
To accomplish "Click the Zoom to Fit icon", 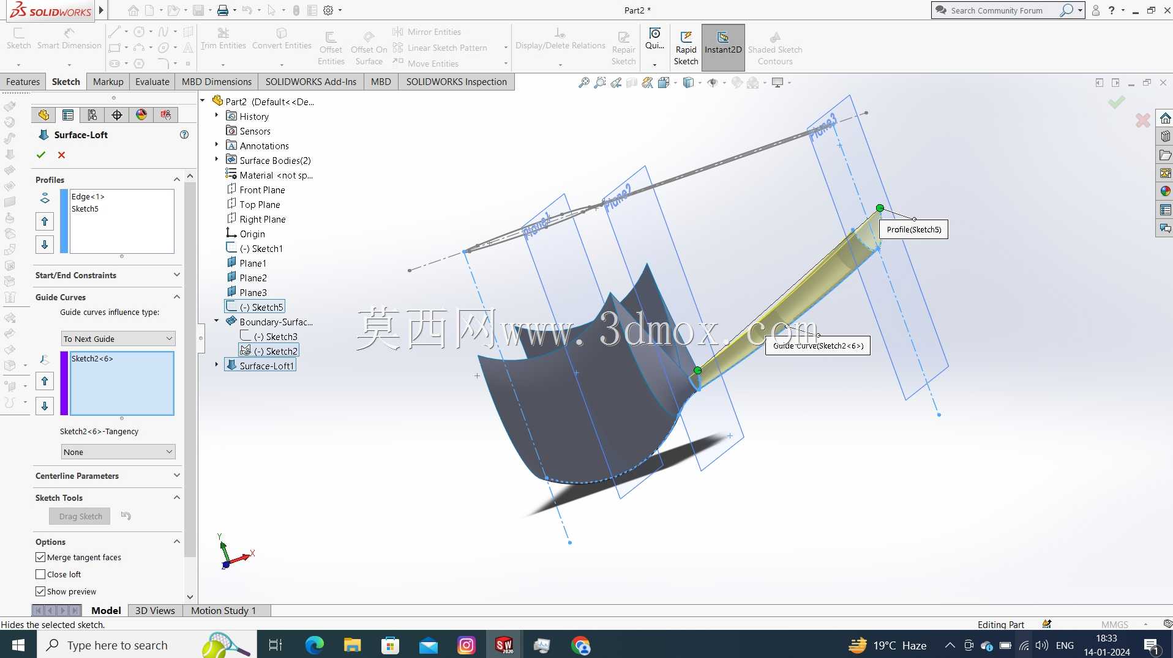I will coord(584,83).
